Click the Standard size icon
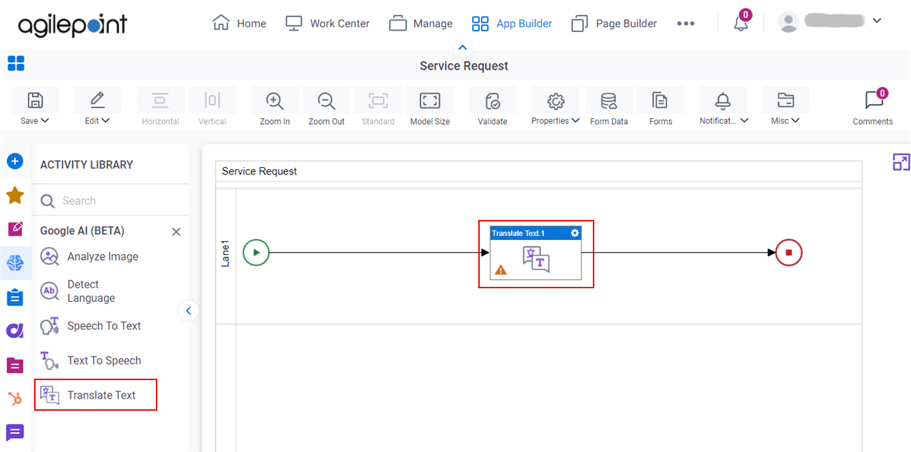Screen dimensions: 911x452 click(378, 100)
